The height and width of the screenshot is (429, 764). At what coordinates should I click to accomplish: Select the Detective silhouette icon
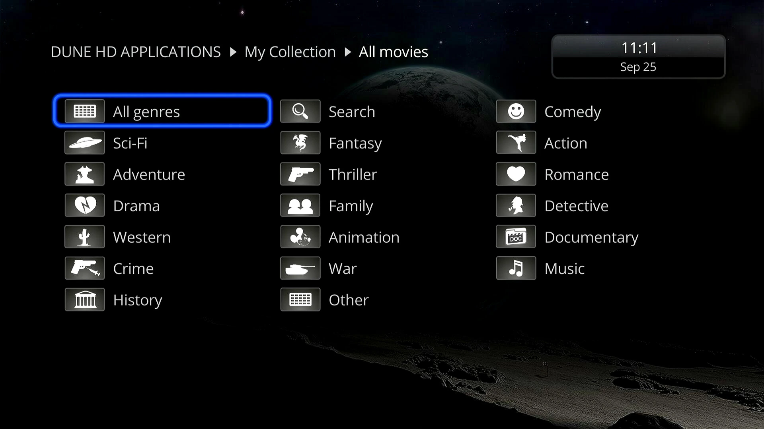(x=516, y=205)
